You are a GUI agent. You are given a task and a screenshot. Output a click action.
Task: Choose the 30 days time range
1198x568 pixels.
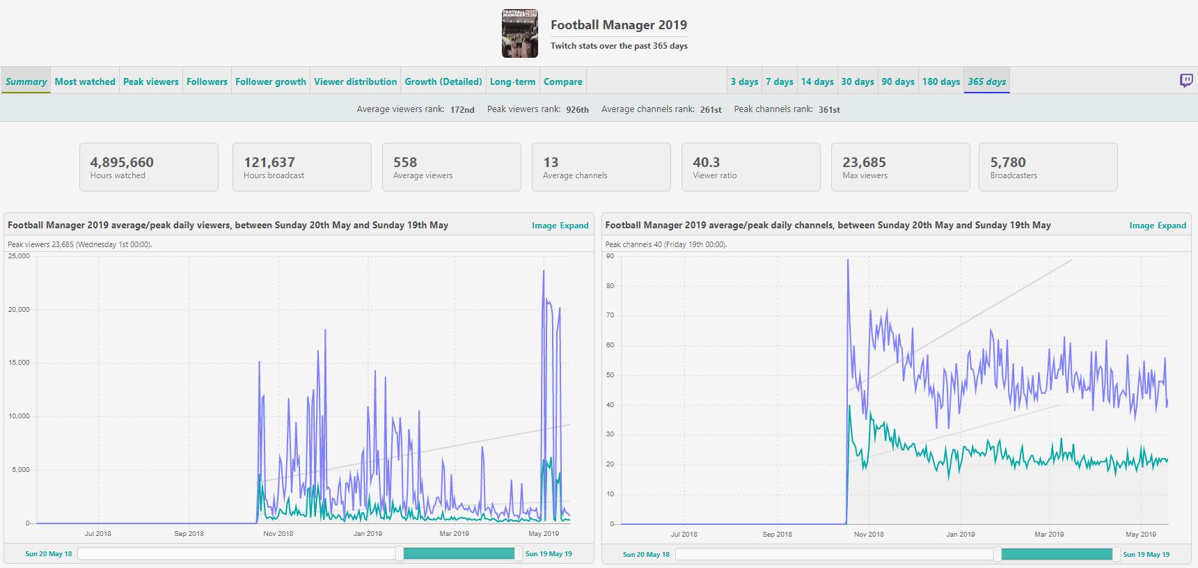click(x=858, y=81)
